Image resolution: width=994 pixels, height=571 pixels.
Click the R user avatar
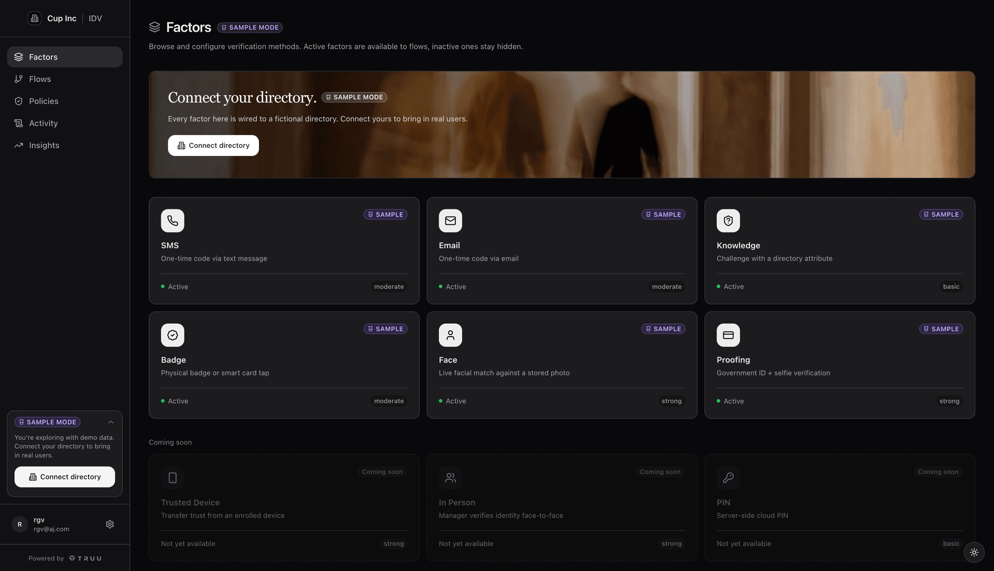click(x=20, y=524)
